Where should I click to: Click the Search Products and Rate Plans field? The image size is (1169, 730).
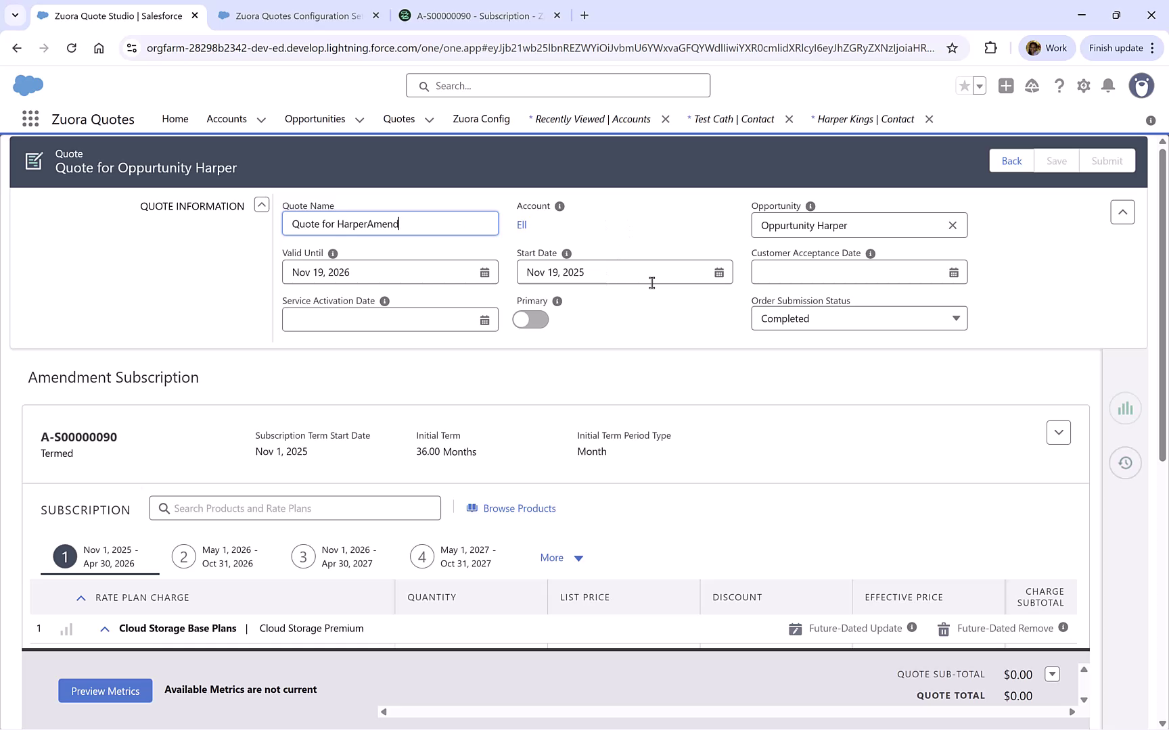coord(295,508)
